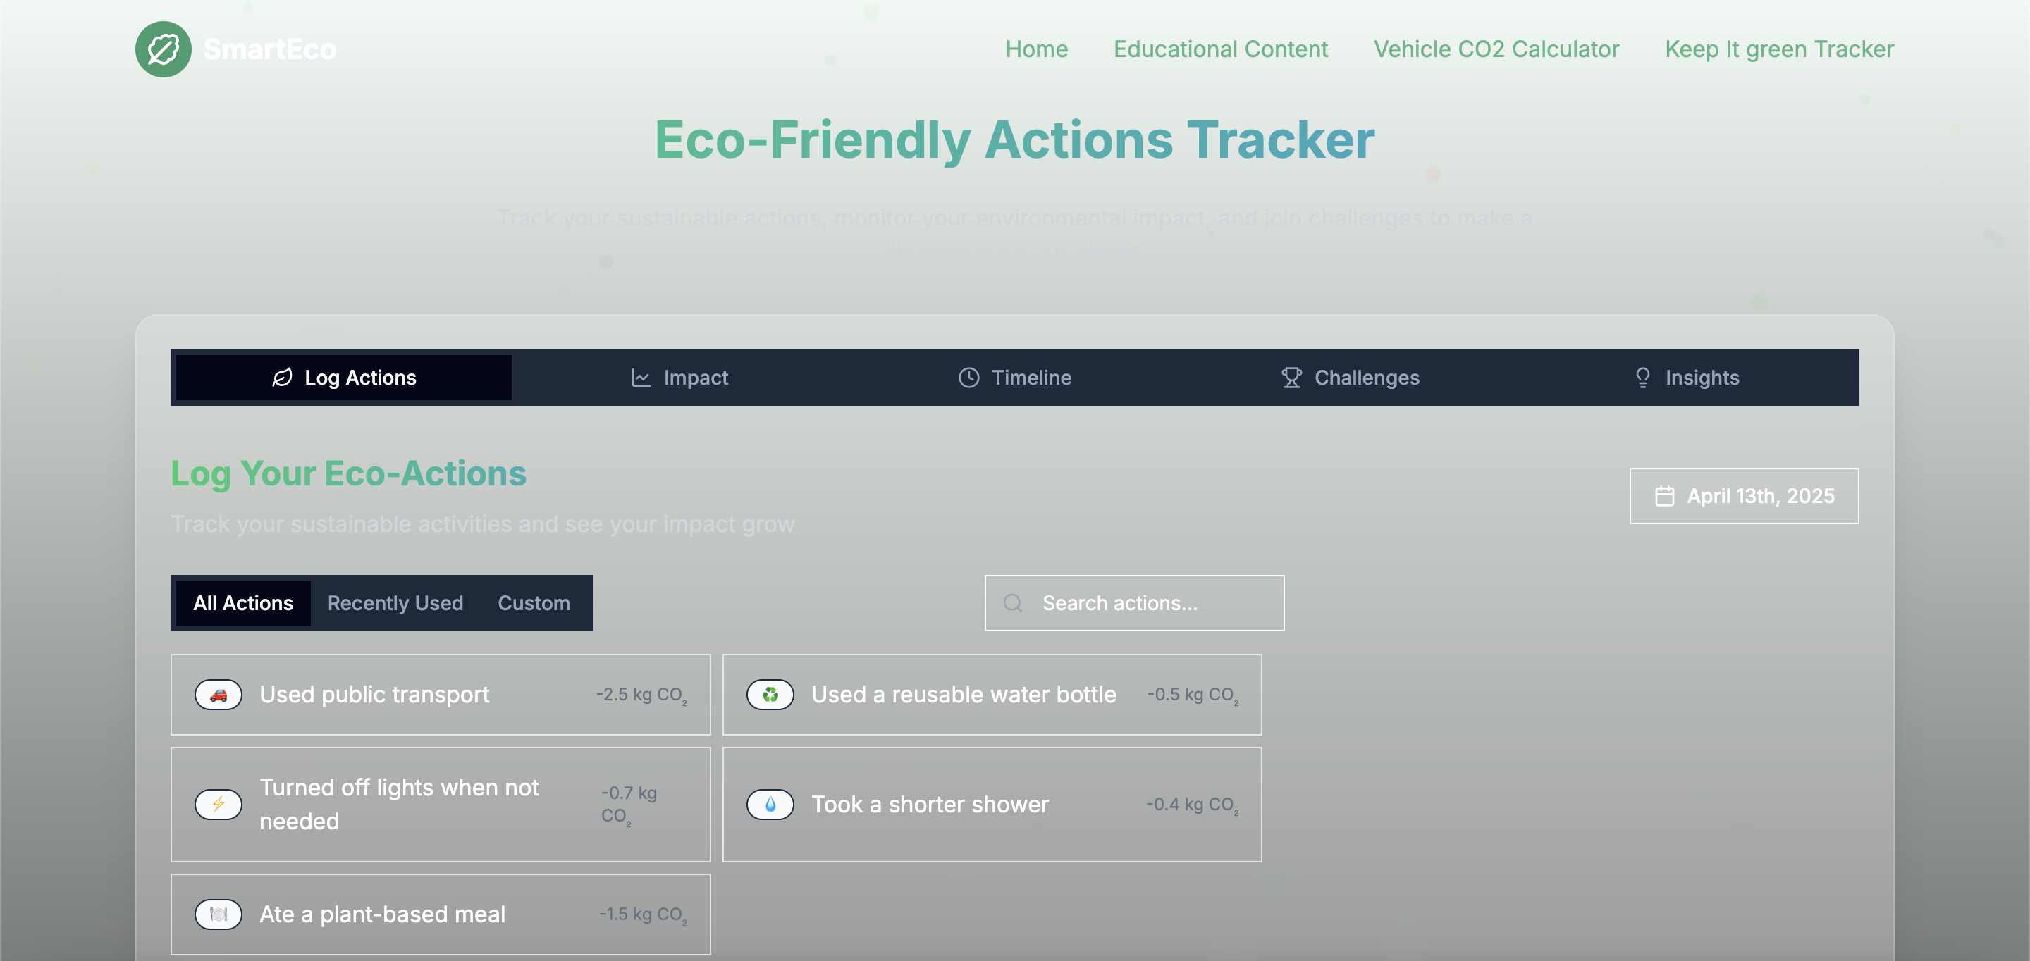This screenshot has height=961, width=2030.
Task: Click the water drop icon for shower
Action: 770,805
